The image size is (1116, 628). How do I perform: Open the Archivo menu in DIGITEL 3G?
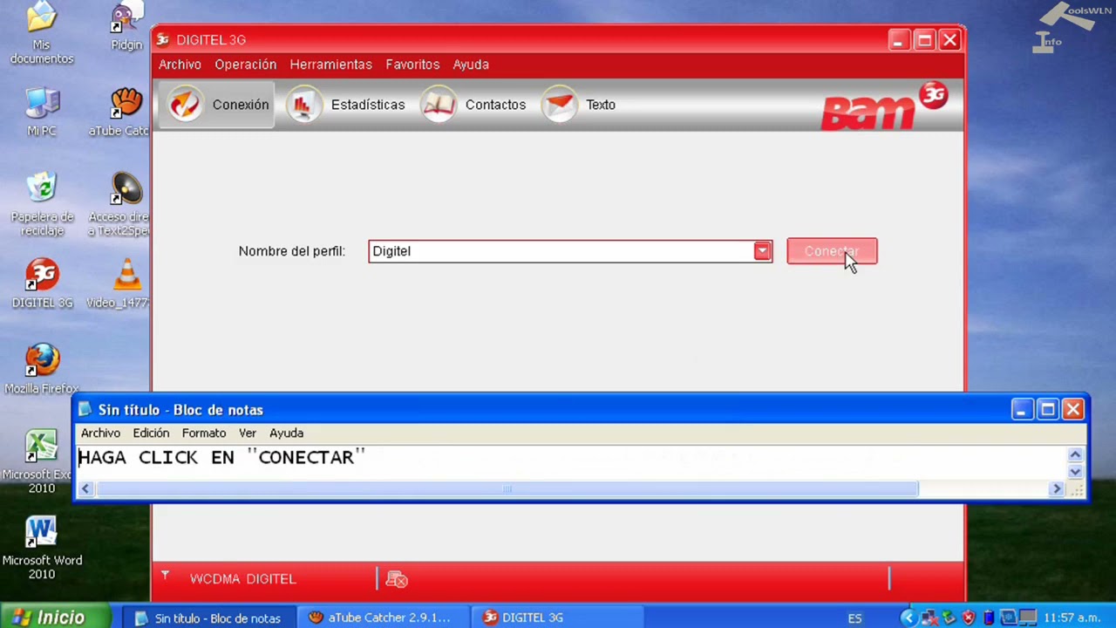pos(180,65)
